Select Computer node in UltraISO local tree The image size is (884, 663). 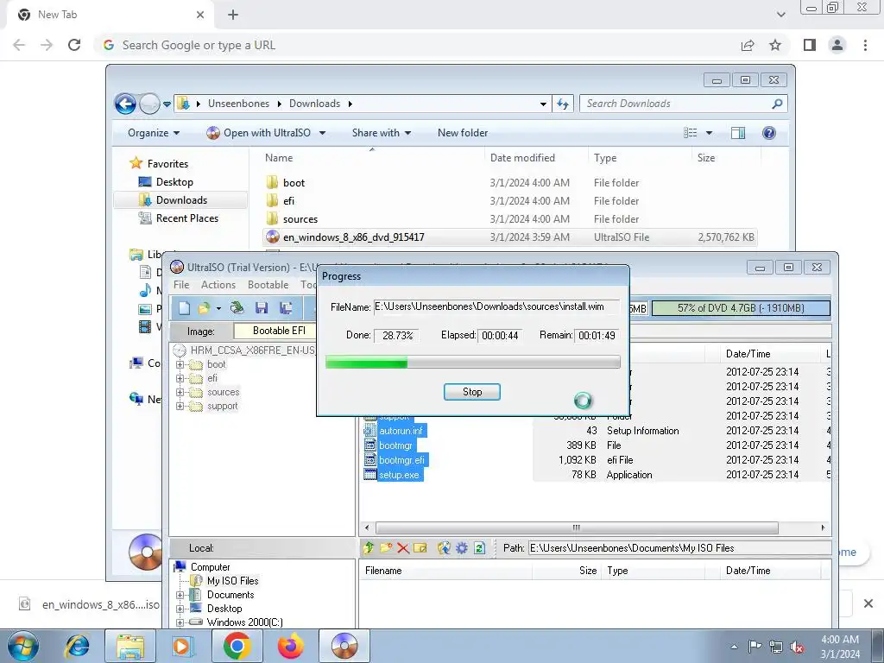pos(210,567)
